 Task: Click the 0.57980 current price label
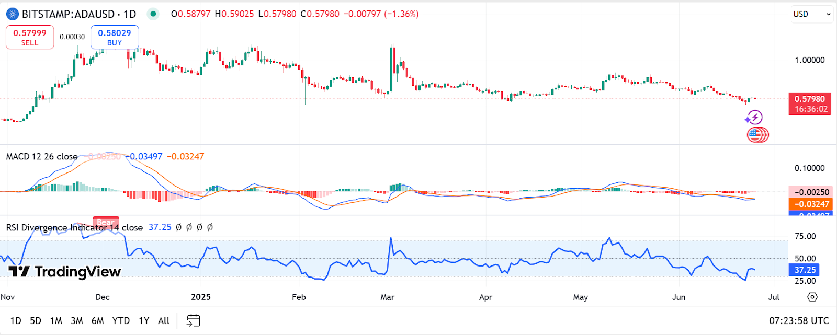[810, 99]
